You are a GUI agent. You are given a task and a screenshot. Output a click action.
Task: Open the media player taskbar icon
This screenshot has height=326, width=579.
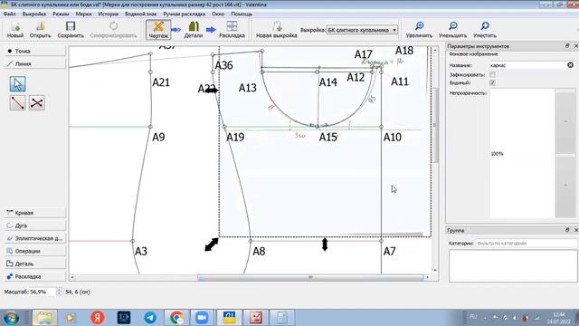(71, 318)
